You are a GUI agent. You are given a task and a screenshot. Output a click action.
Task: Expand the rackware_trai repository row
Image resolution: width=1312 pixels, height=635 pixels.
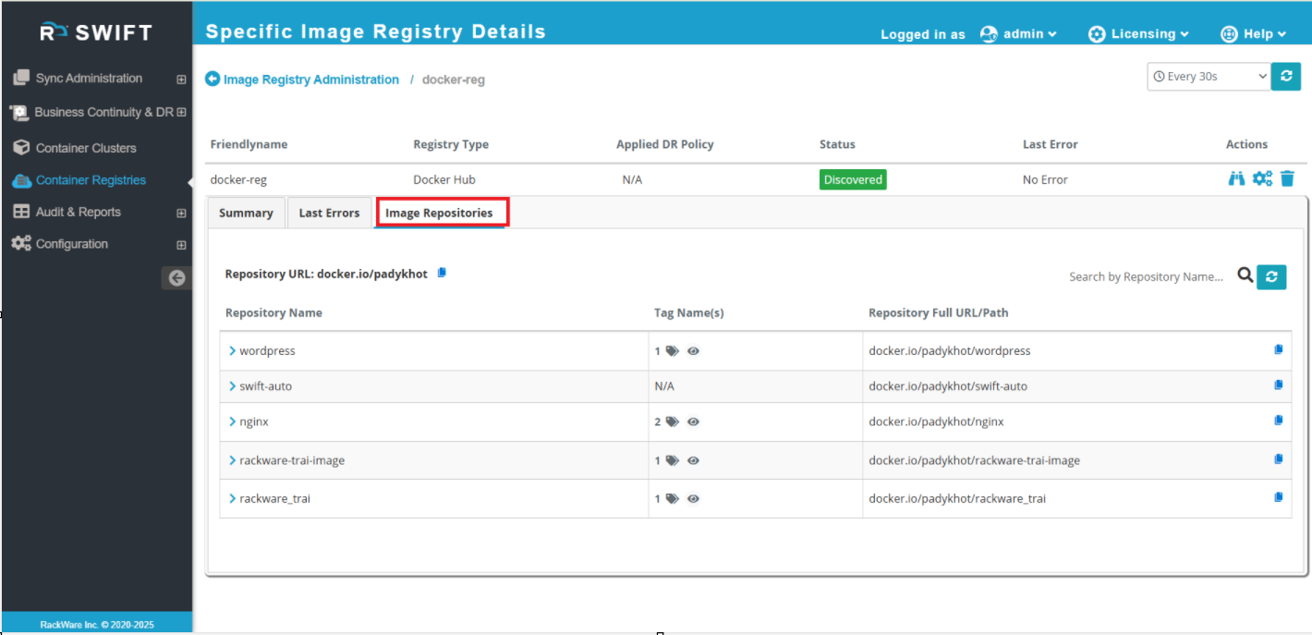233,498
